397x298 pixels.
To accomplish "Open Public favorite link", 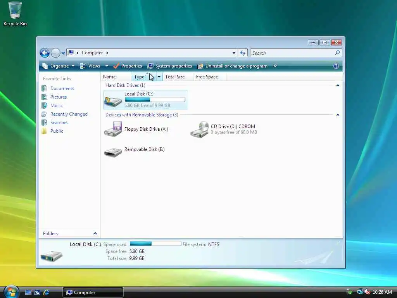I will point(57,131).
